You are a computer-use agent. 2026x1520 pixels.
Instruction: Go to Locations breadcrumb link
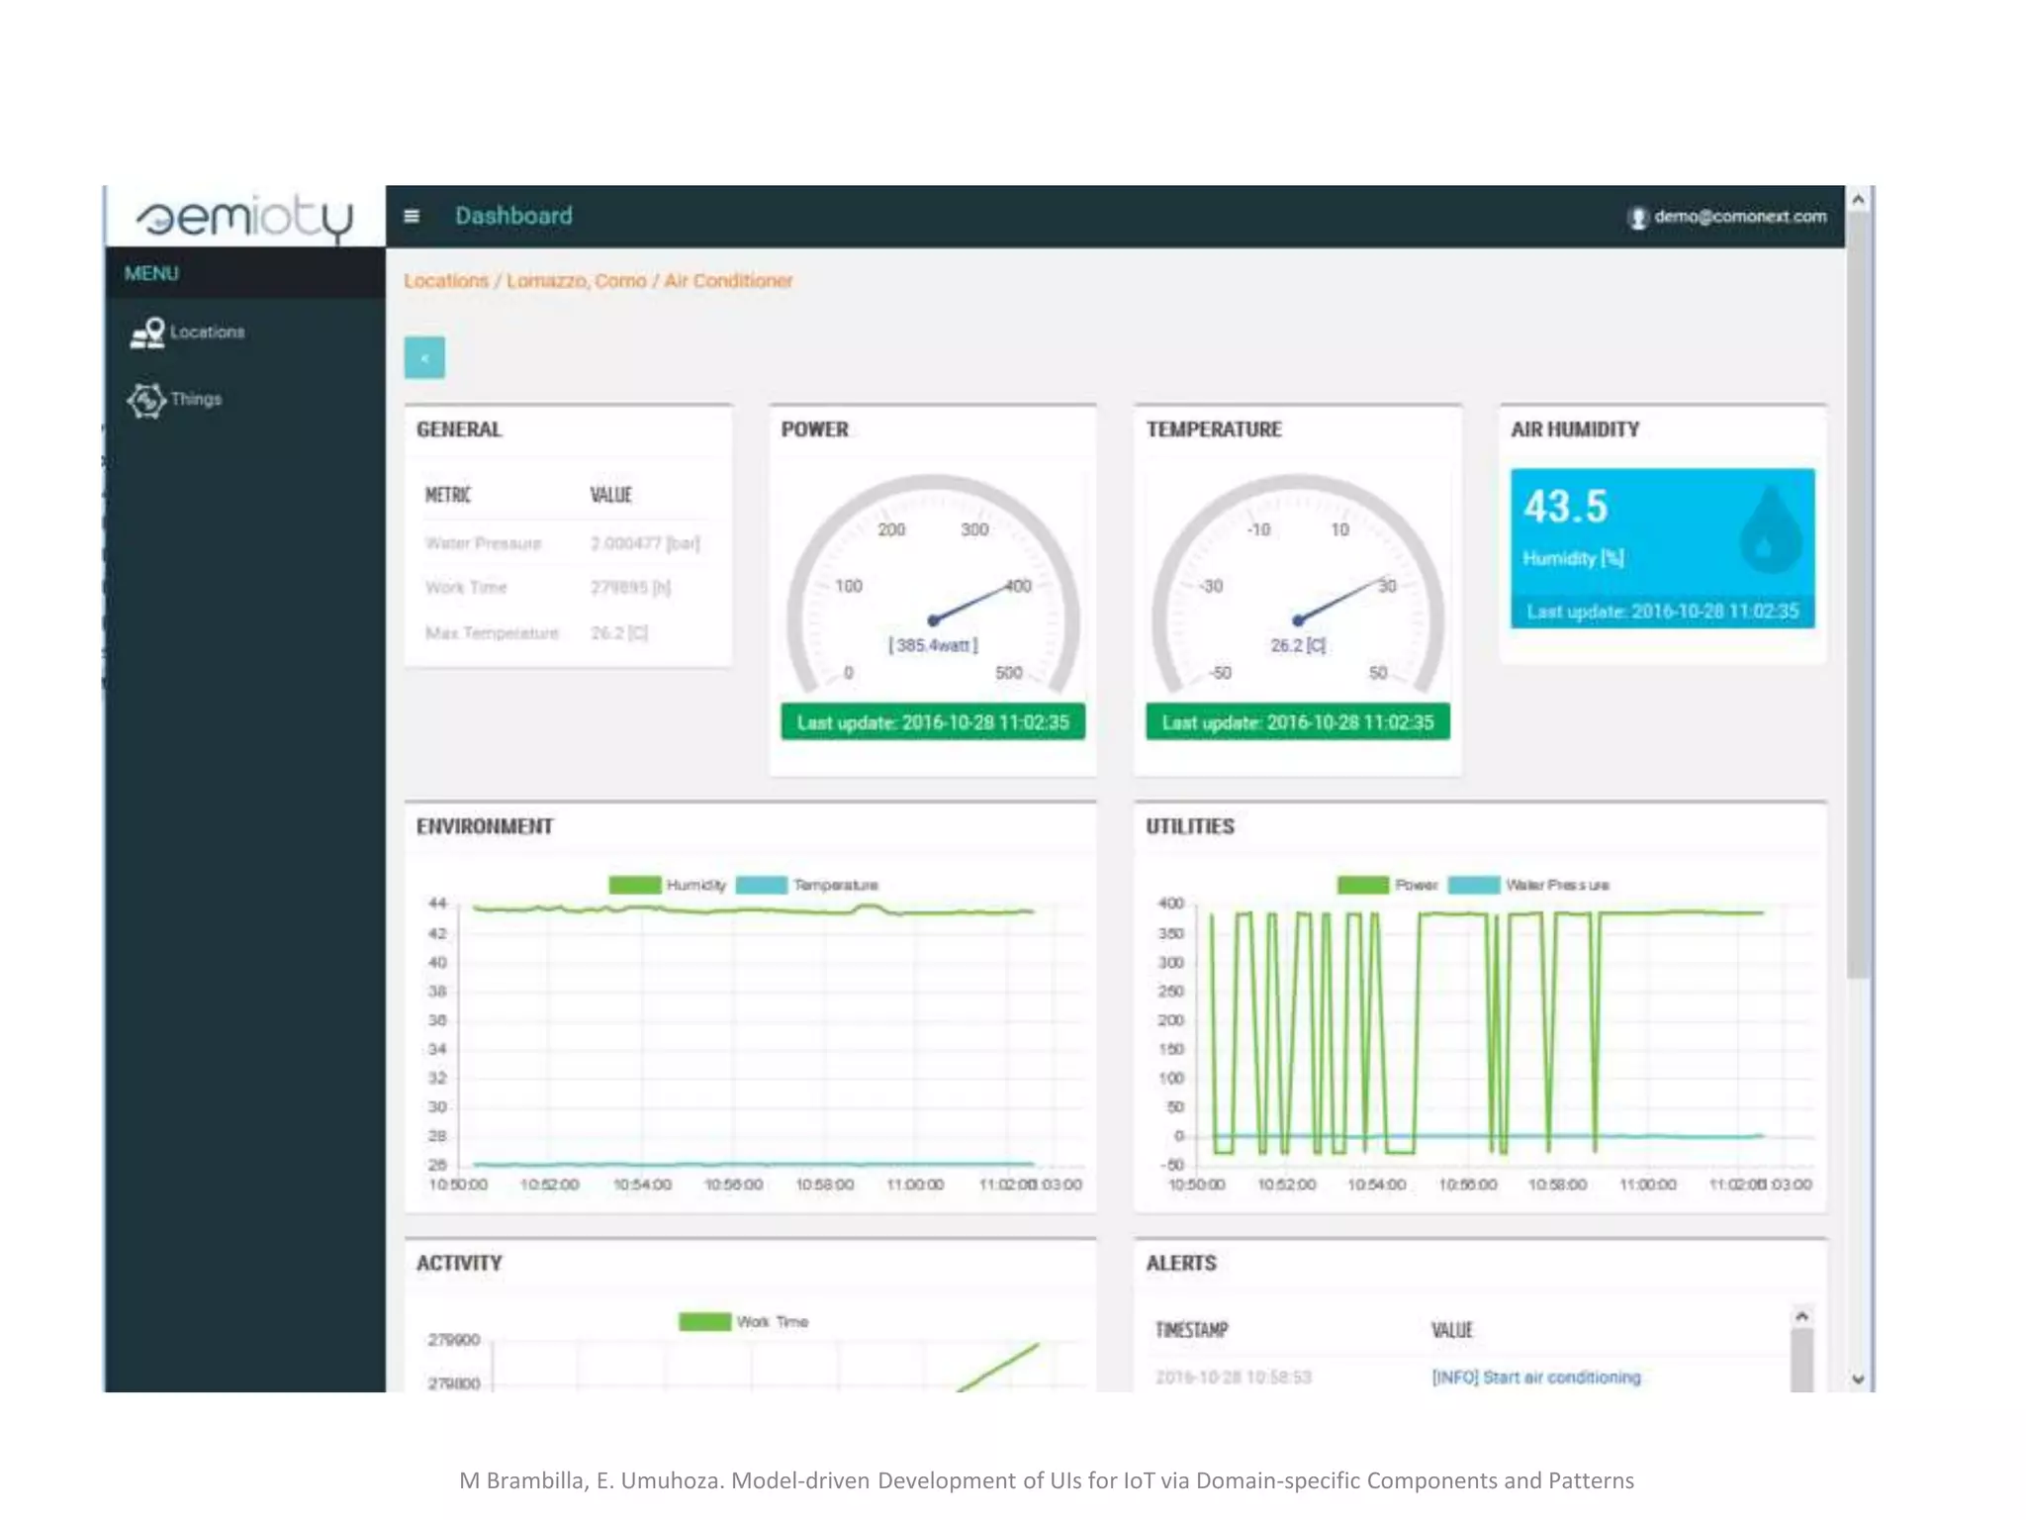point(446,281)
